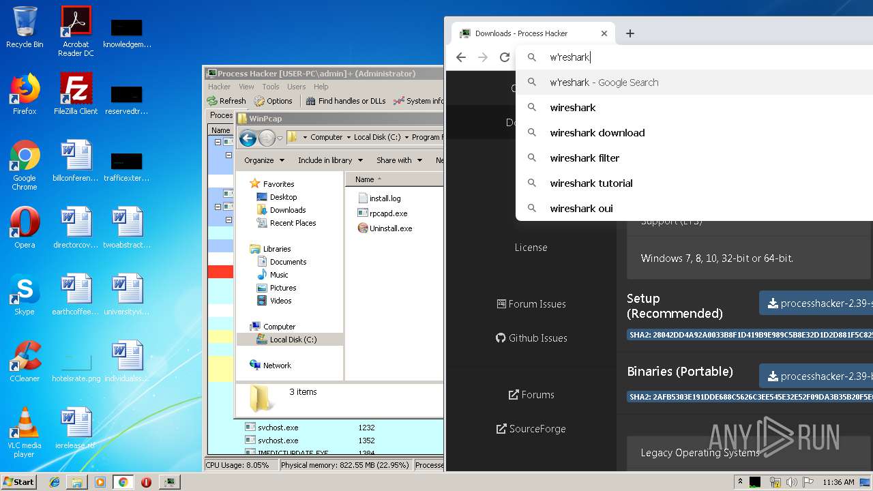
Task: Open Organize dropdown in Explorer
Action: coord(264,160)
